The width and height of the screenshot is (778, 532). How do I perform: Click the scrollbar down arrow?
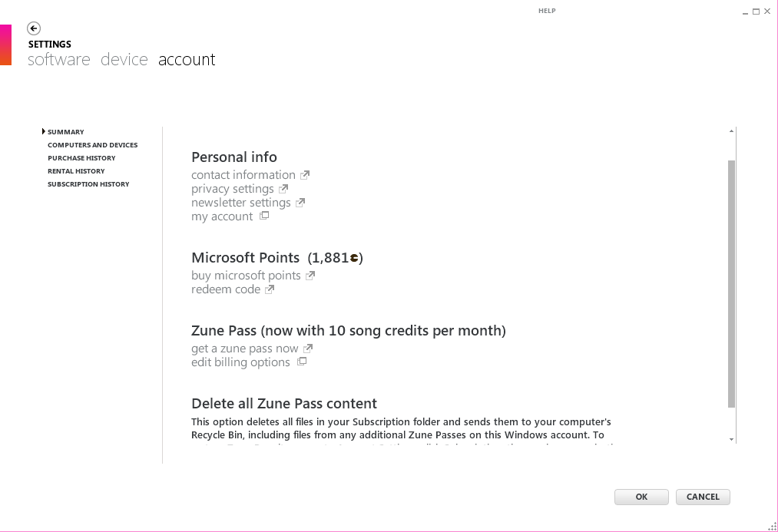731,439
